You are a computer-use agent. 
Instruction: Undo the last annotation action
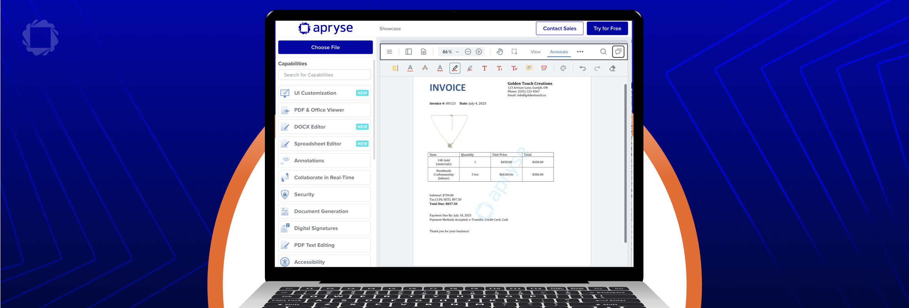(583, 68)
